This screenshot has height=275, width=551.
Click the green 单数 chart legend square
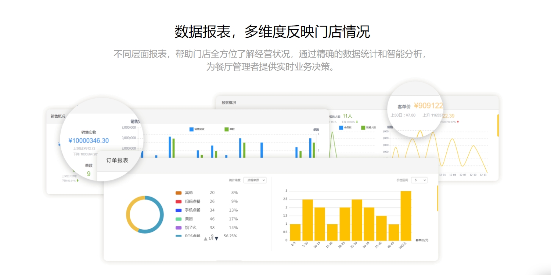[x=226, y=129]
